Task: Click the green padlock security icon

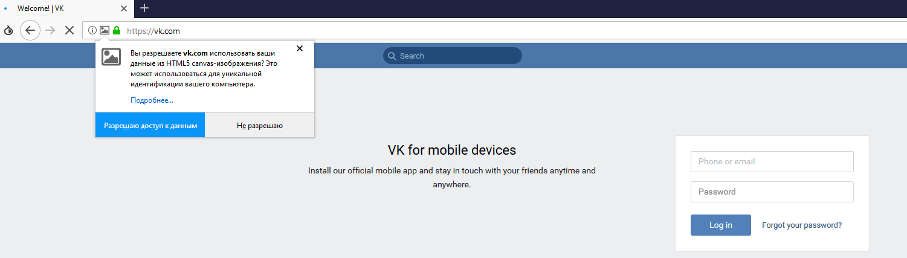Action: click(x=117, y=30)
